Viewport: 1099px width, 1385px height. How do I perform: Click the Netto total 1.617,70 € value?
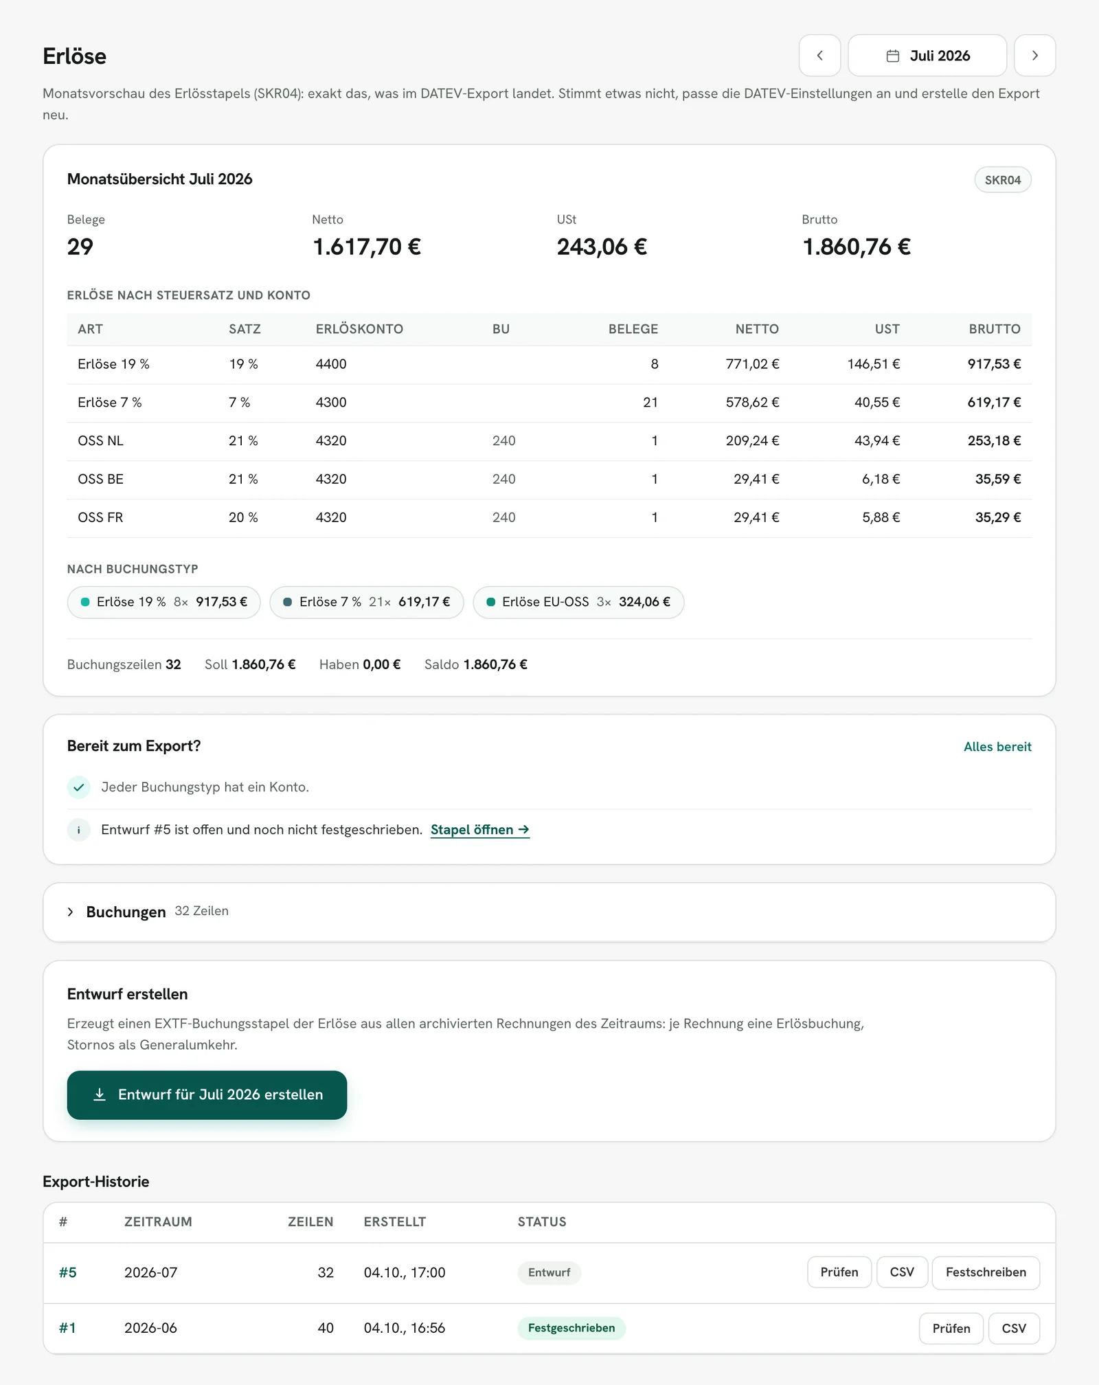tap(367, 247)
